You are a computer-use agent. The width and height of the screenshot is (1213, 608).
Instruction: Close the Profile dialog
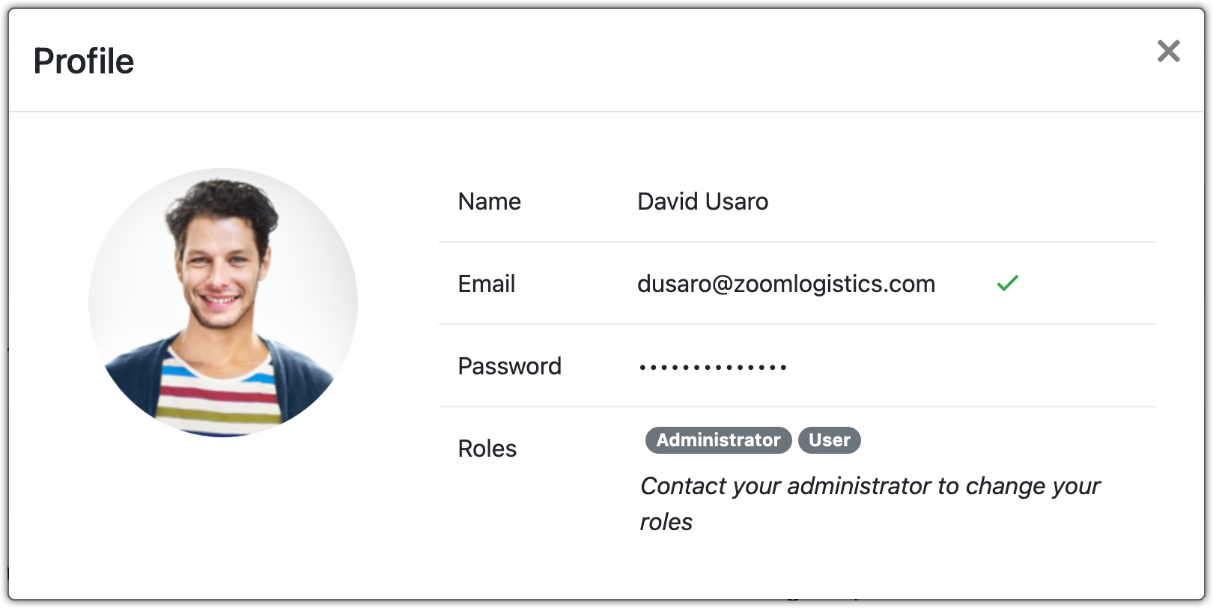pos(1168,51)
